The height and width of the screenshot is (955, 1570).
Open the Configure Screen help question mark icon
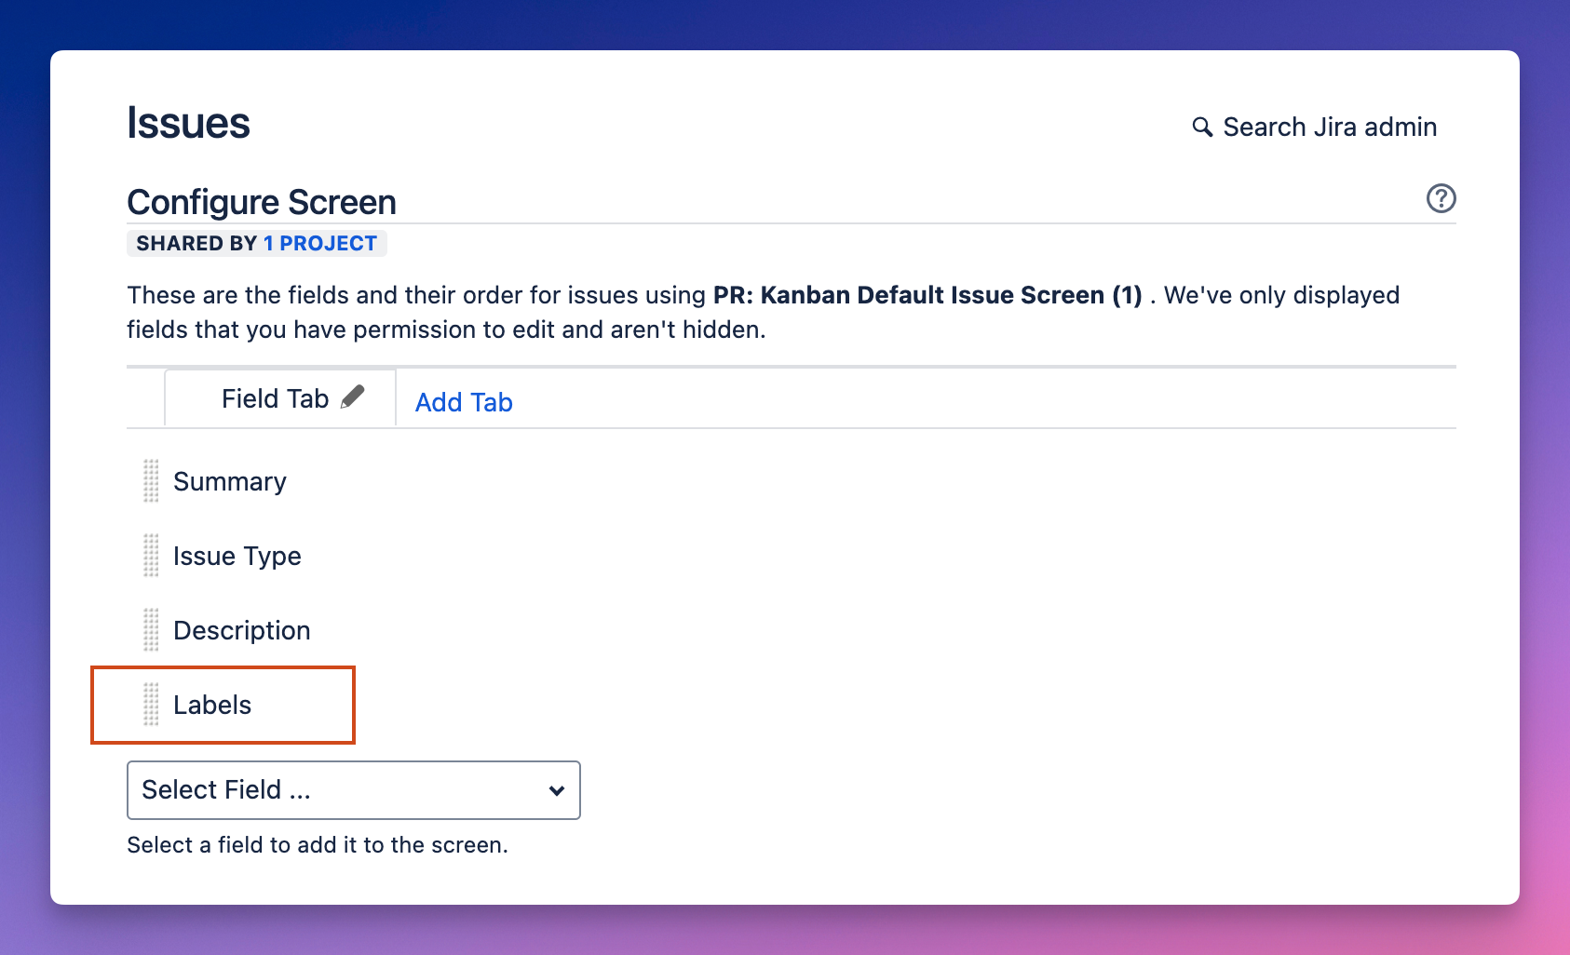pyautogui.click(x=1441, y=198)
